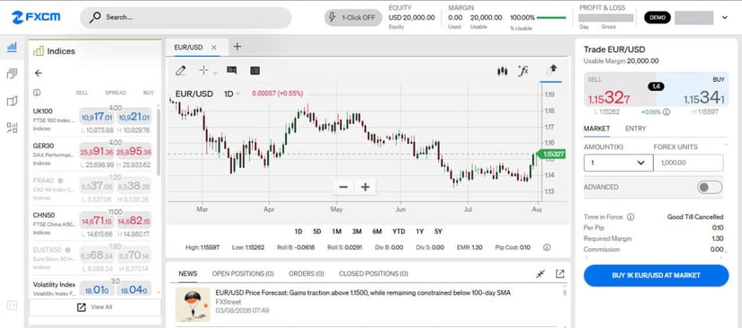This screenshot has width=742, height=328.
Task: Open the 1D timeframe dropdown on chart
Action: coord(232,93)
